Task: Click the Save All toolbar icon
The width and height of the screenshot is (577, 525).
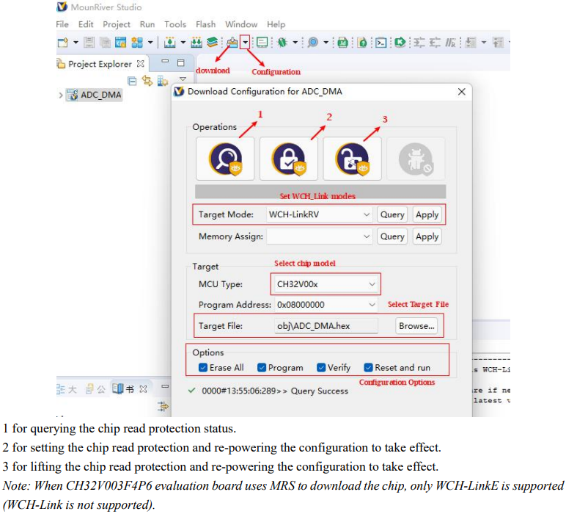Action: point(106,43)
